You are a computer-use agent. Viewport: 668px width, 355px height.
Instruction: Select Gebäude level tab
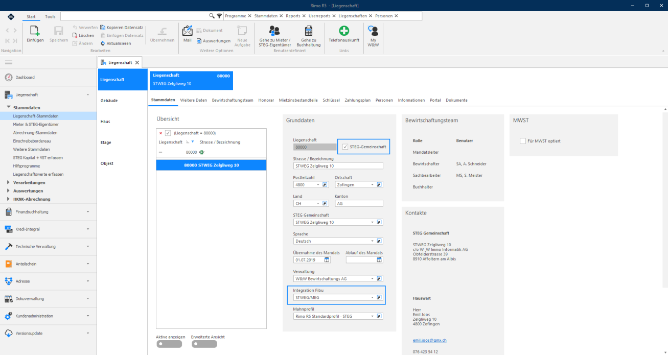pyautogui.click(x=123, y=101)
